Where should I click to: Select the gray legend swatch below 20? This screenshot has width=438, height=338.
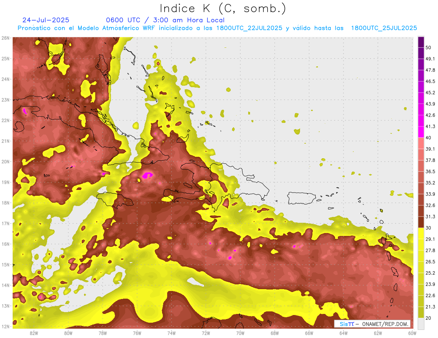(x=421, y=323)
